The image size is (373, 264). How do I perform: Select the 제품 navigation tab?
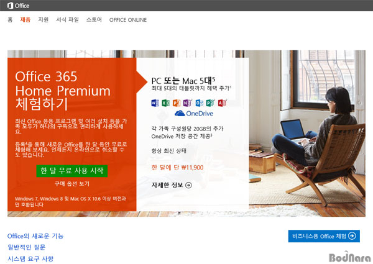tap(25, 20)
